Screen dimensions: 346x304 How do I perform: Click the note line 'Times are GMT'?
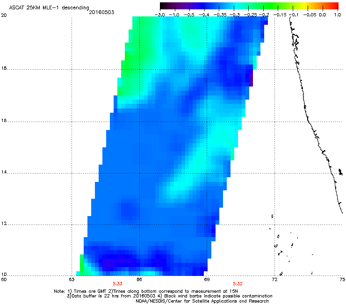click(x=91, y=291)
